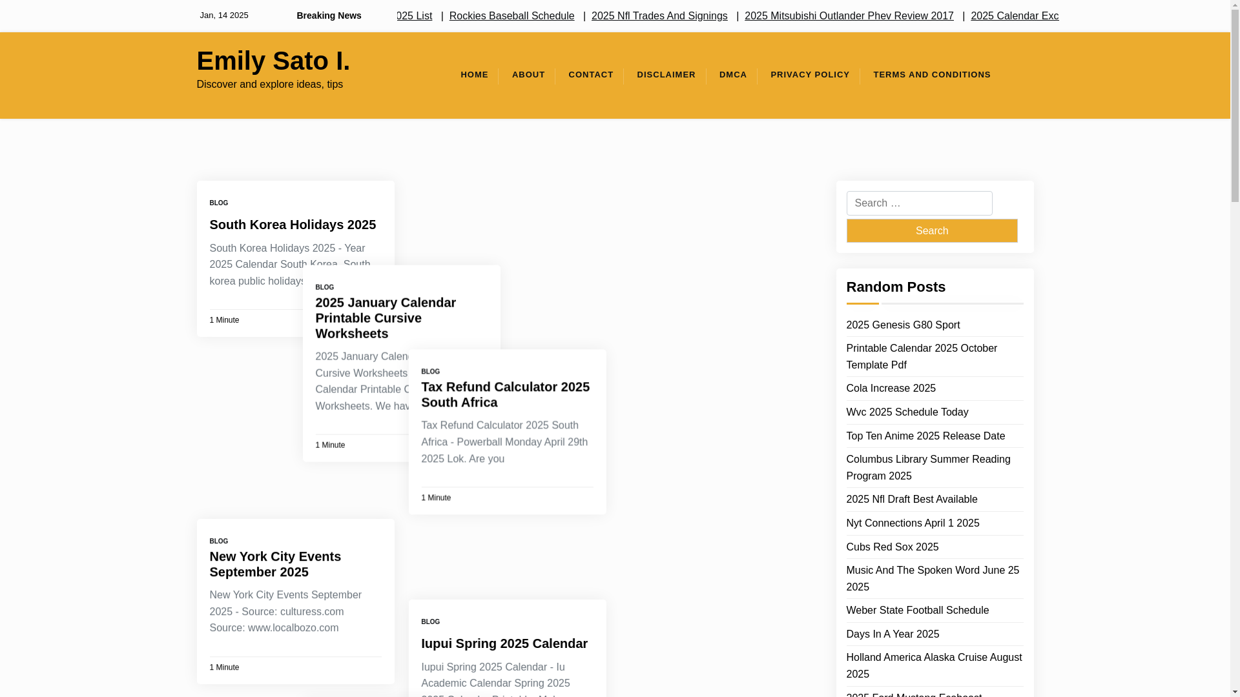
Task: Click 'Discover and explore ideas, tips' tagline
Action: click(x=269, y=85)
